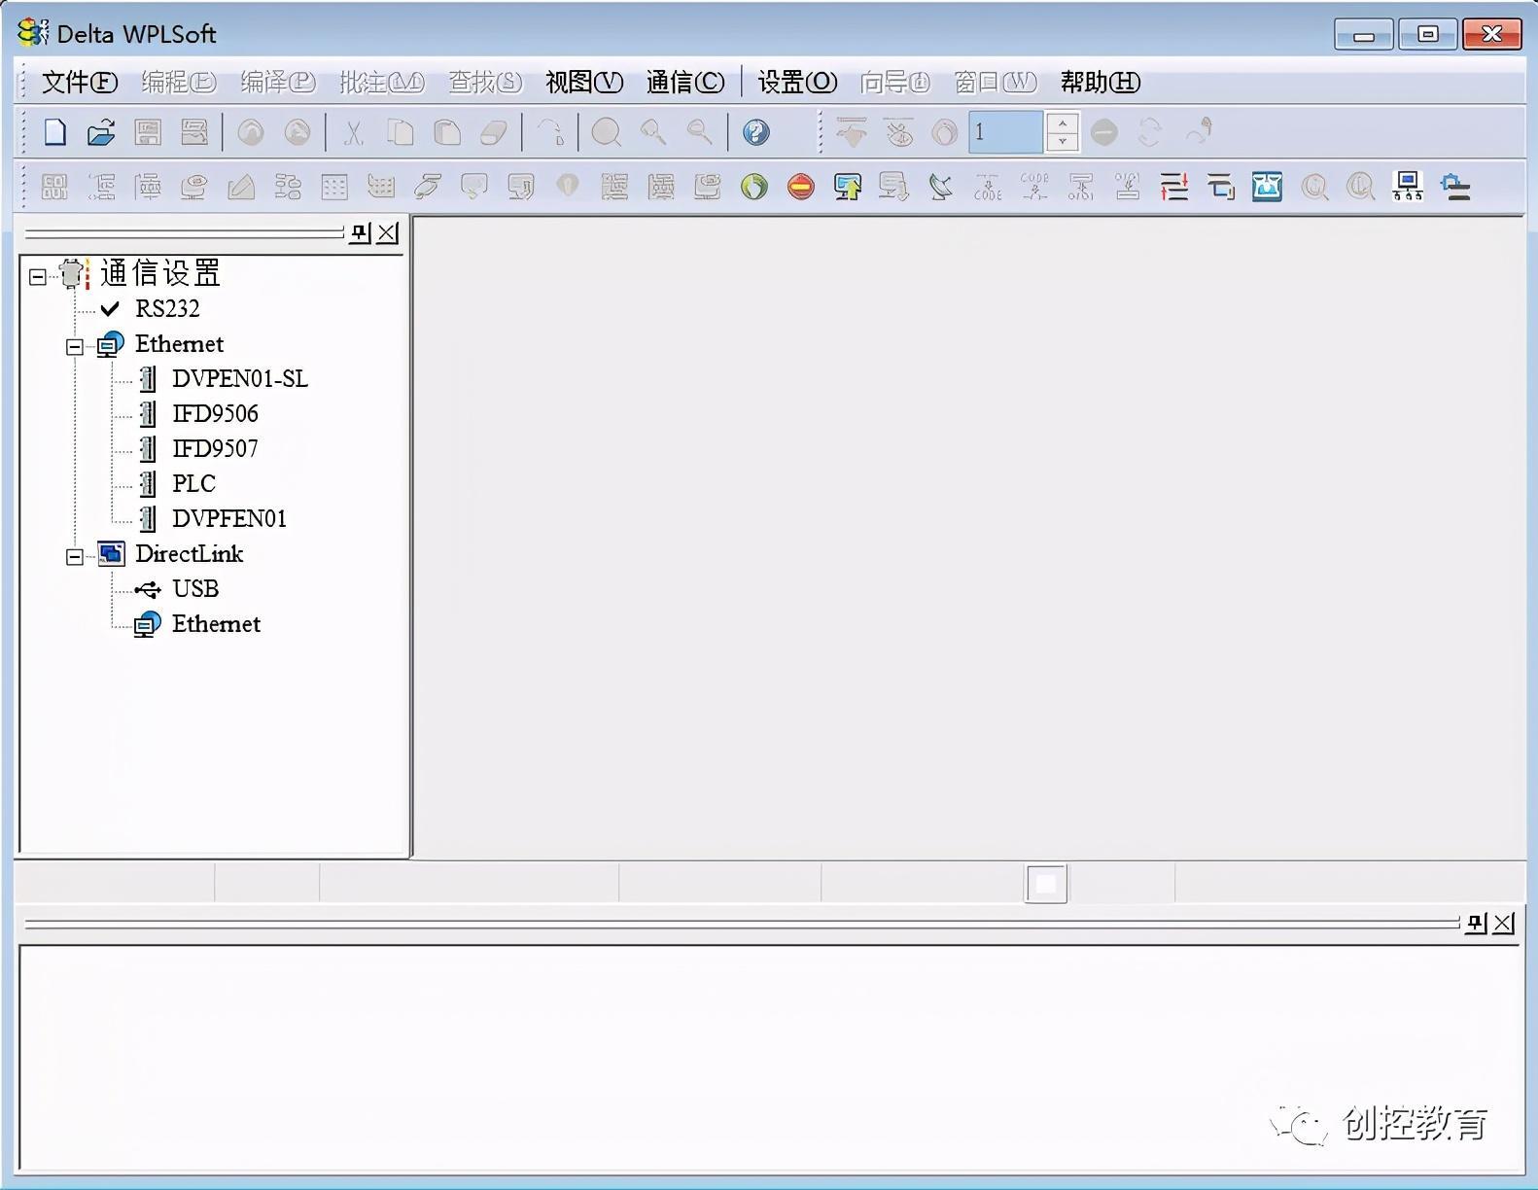
Task: Close the communication settings side panel
Action: point(388,233)
